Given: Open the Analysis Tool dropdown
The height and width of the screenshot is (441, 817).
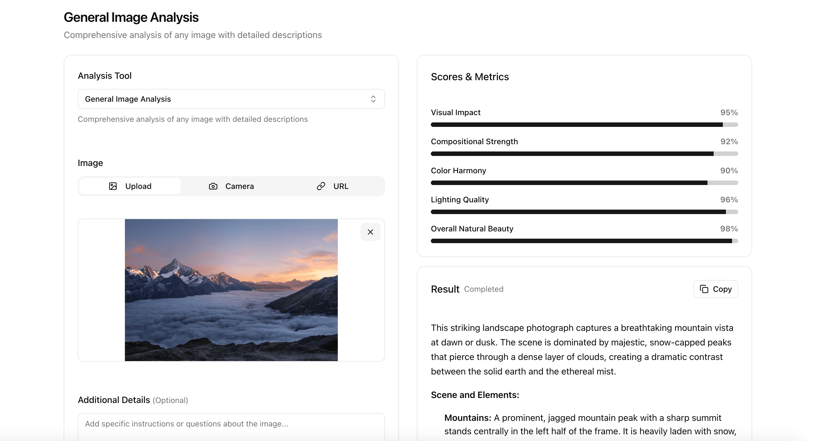Looking at the screenshot, I should pyautogui.click(x=231, y=99).
